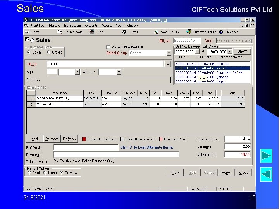Expand the Age unit dropdown
279x209 pixels.
(x=77, y=72)
